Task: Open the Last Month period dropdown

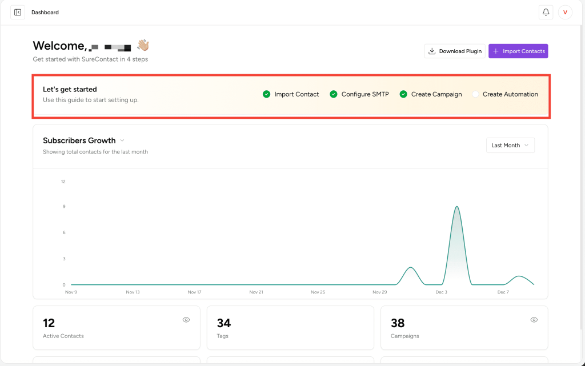Action: pos(510,146)
